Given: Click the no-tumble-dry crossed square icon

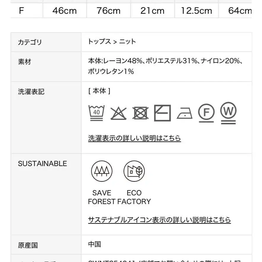Looking at the screenshot, I should [140, 113].
